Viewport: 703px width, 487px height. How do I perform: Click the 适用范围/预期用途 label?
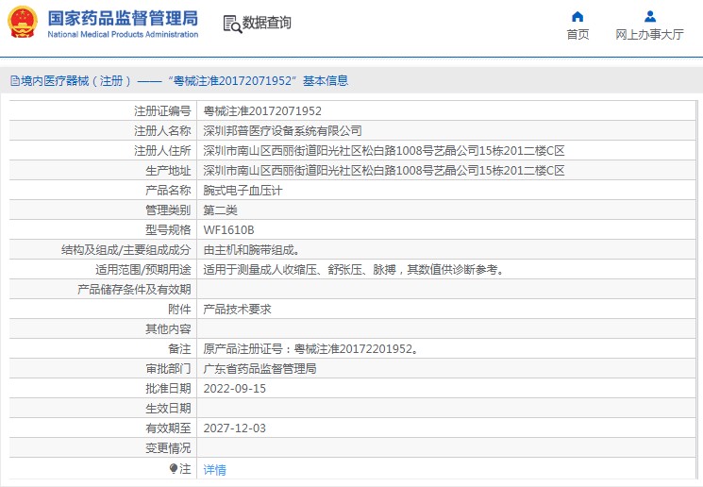tap(143, 270)
